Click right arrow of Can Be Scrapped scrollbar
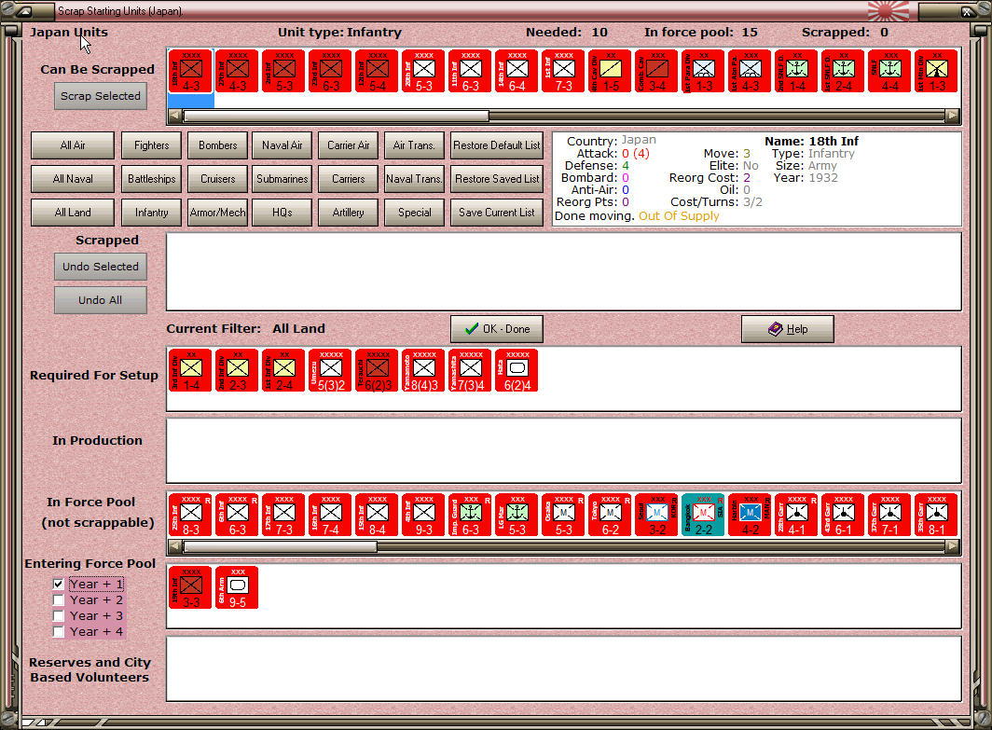 tap(952, 116)
